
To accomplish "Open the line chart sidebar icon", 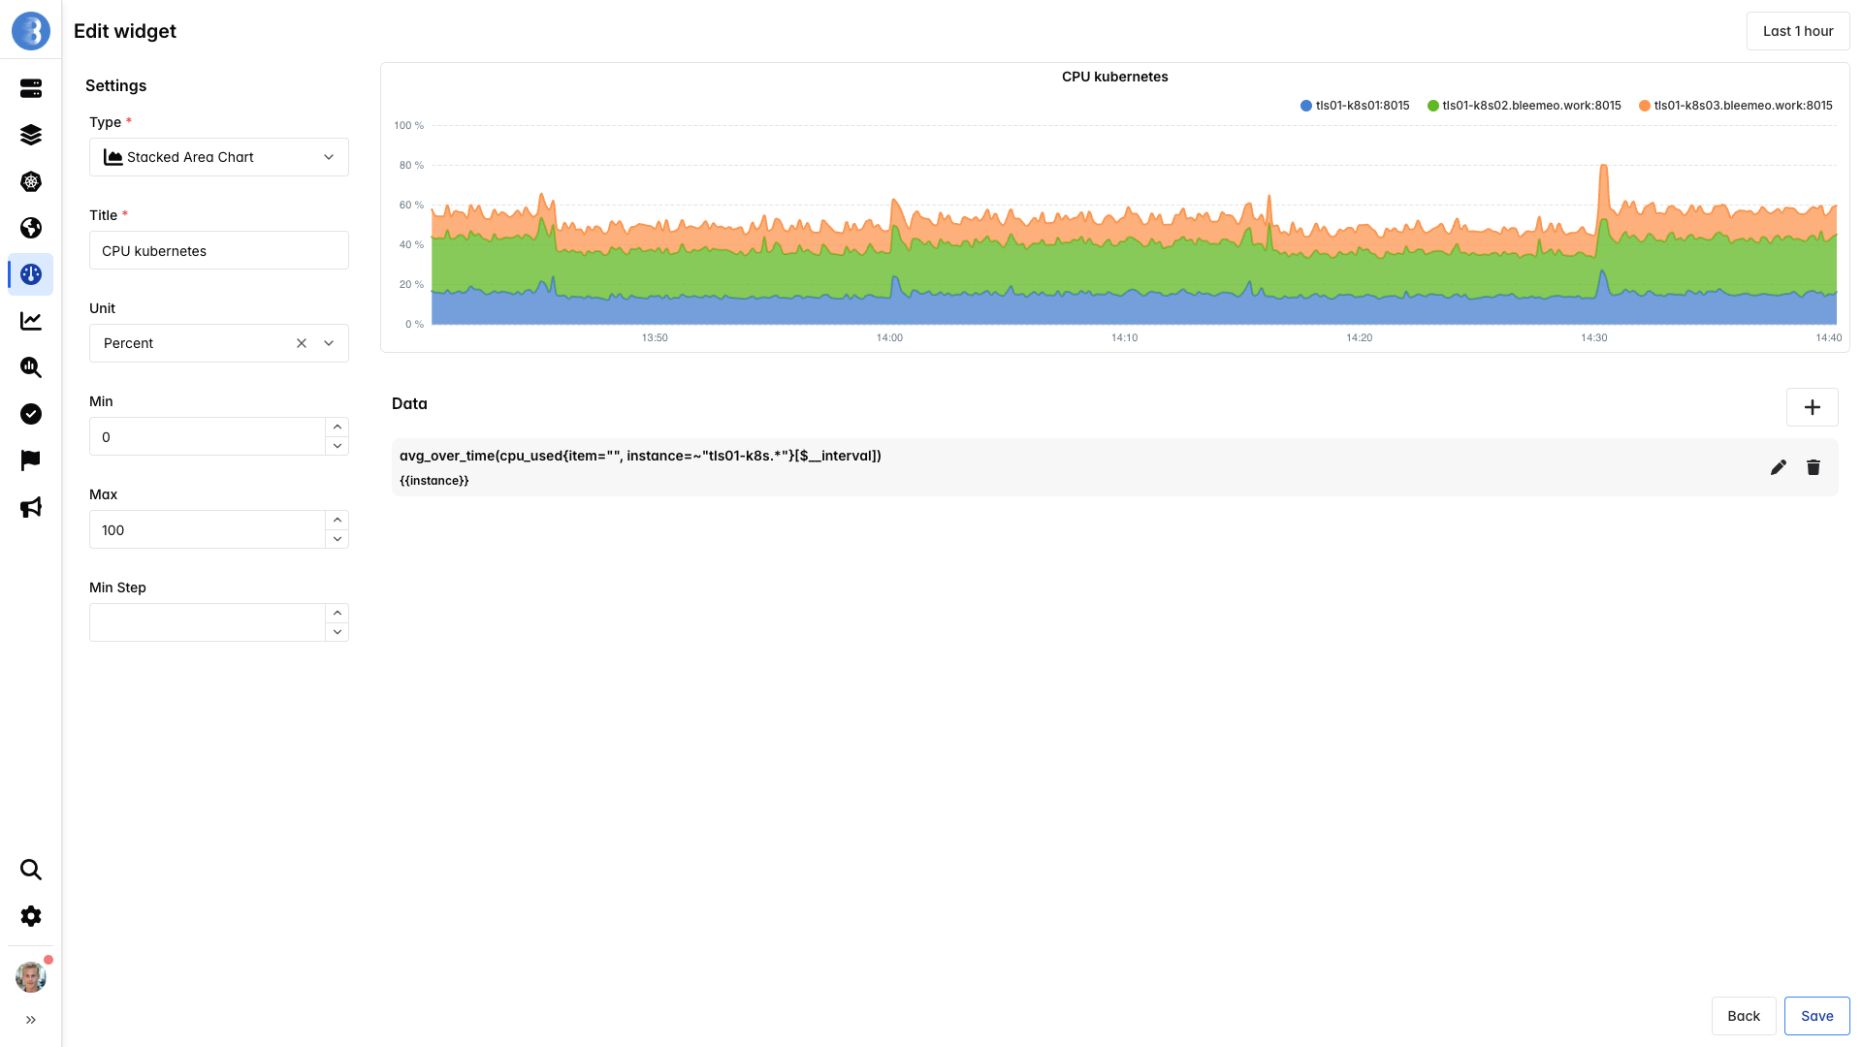I will (x=31, y=321).
